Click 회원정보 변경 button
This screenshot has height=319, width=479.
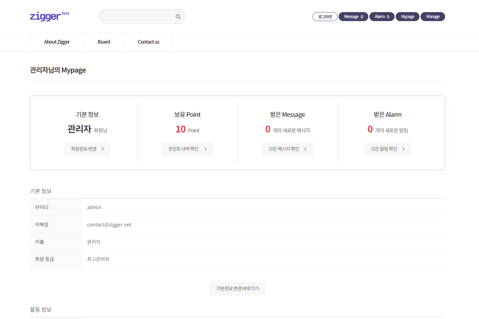coord(87,149)
